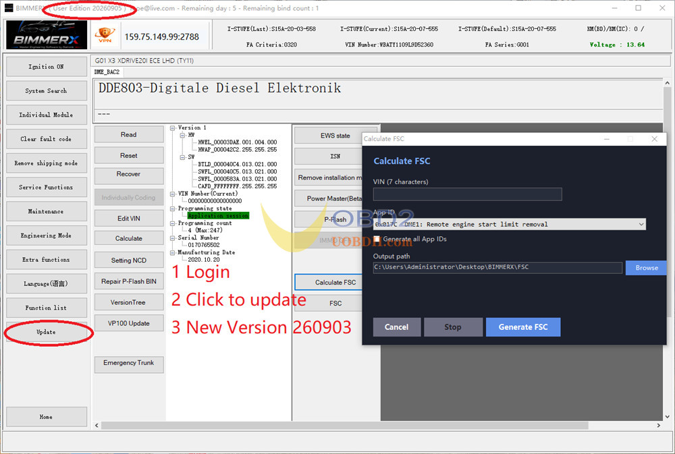Click the Reset button
The height and width of the screenshot is (454, 675).
129,155
